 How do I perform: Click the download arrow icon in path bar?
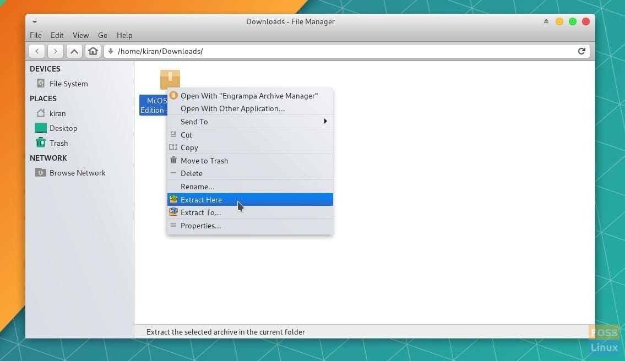coord(111,51)
